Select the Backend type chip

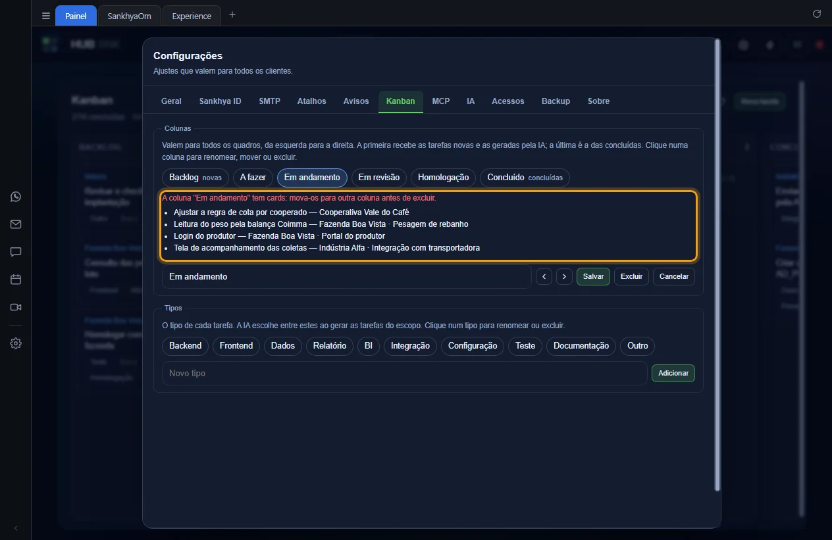click(186, 346)
